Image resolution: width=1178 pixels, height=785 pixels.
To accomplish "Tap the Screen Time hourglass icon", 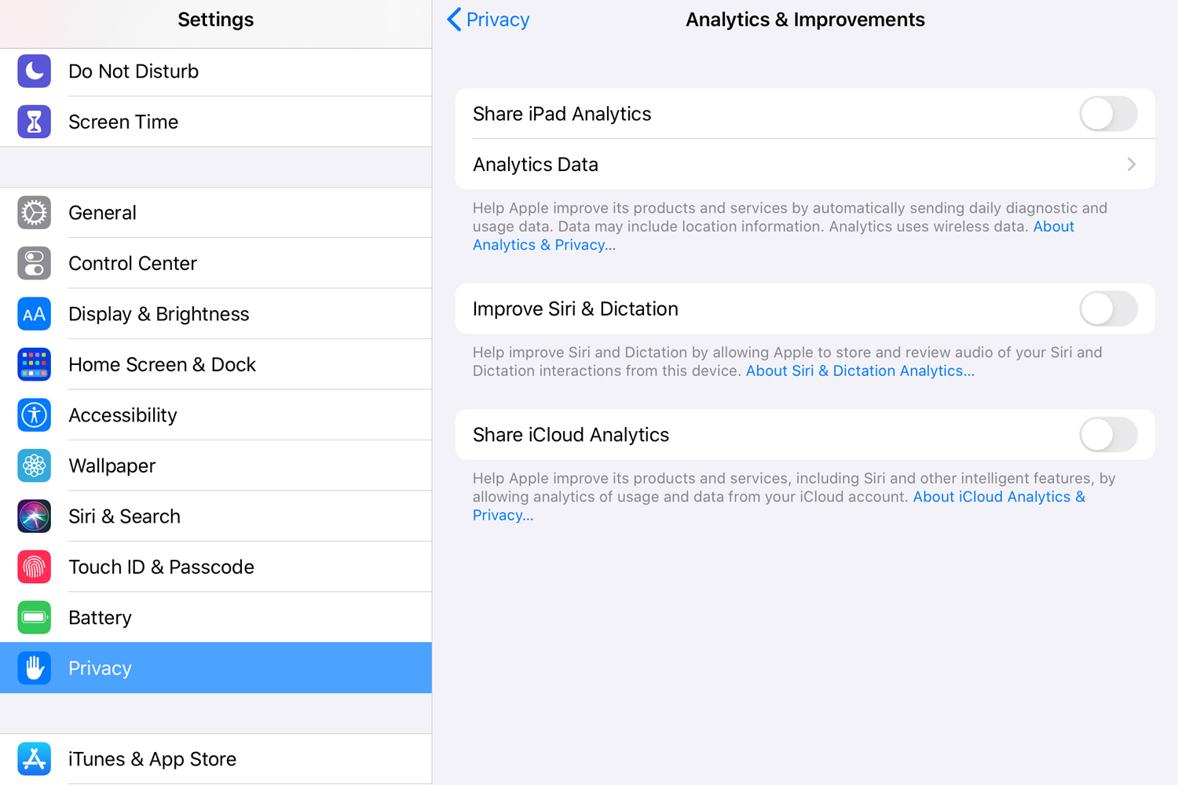I will click(x=35, y=122).
